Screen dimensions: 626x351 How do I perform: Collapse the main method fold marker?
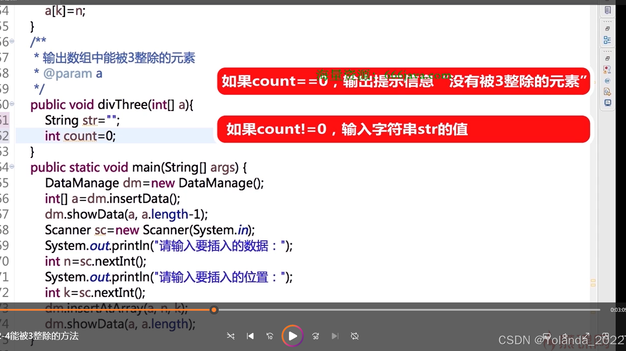click(12, 166)
